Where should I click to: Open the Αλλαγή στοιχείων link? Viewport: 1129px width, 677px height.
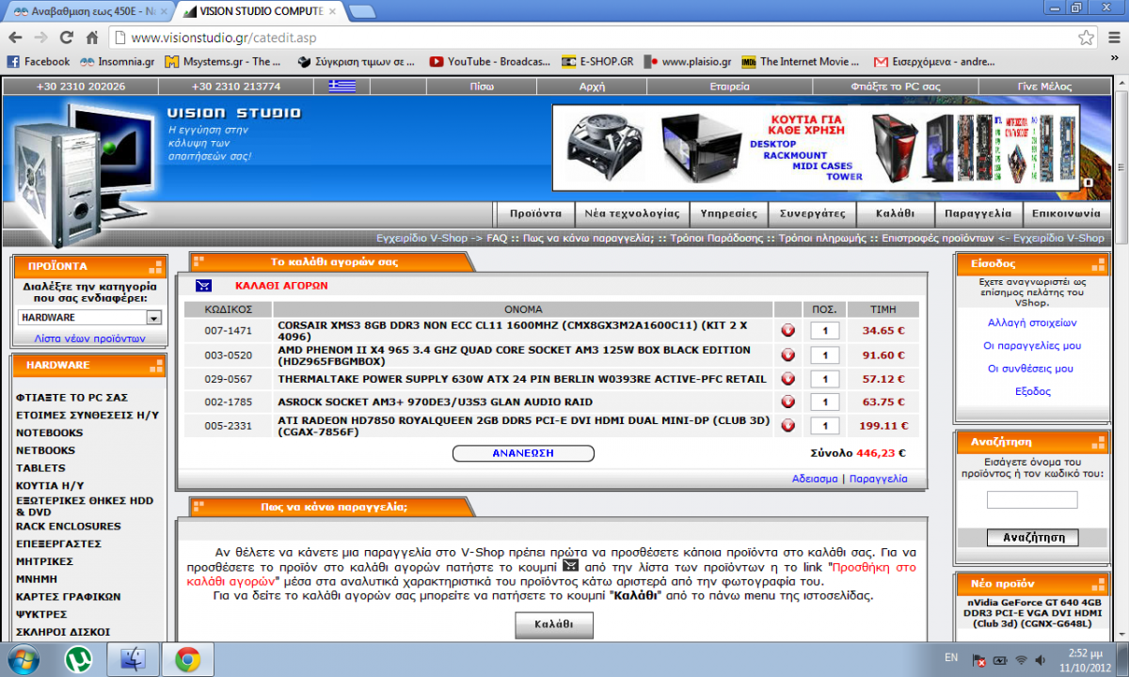1032,323
